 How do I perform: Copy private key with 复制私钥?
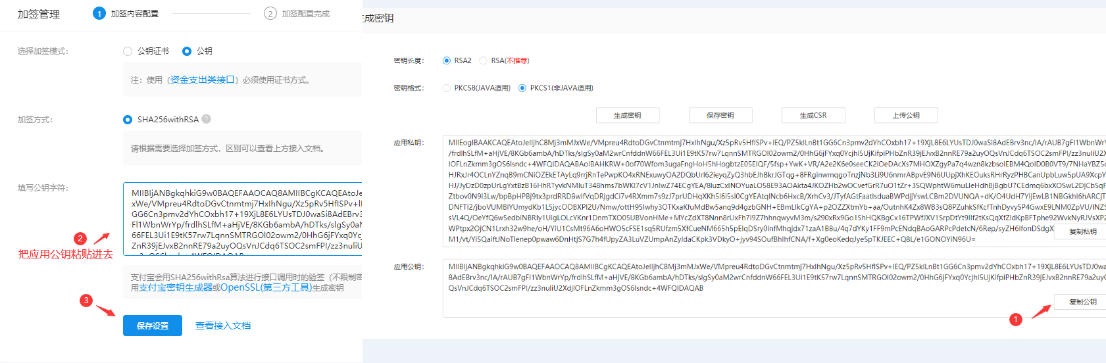coord(1082,231)
